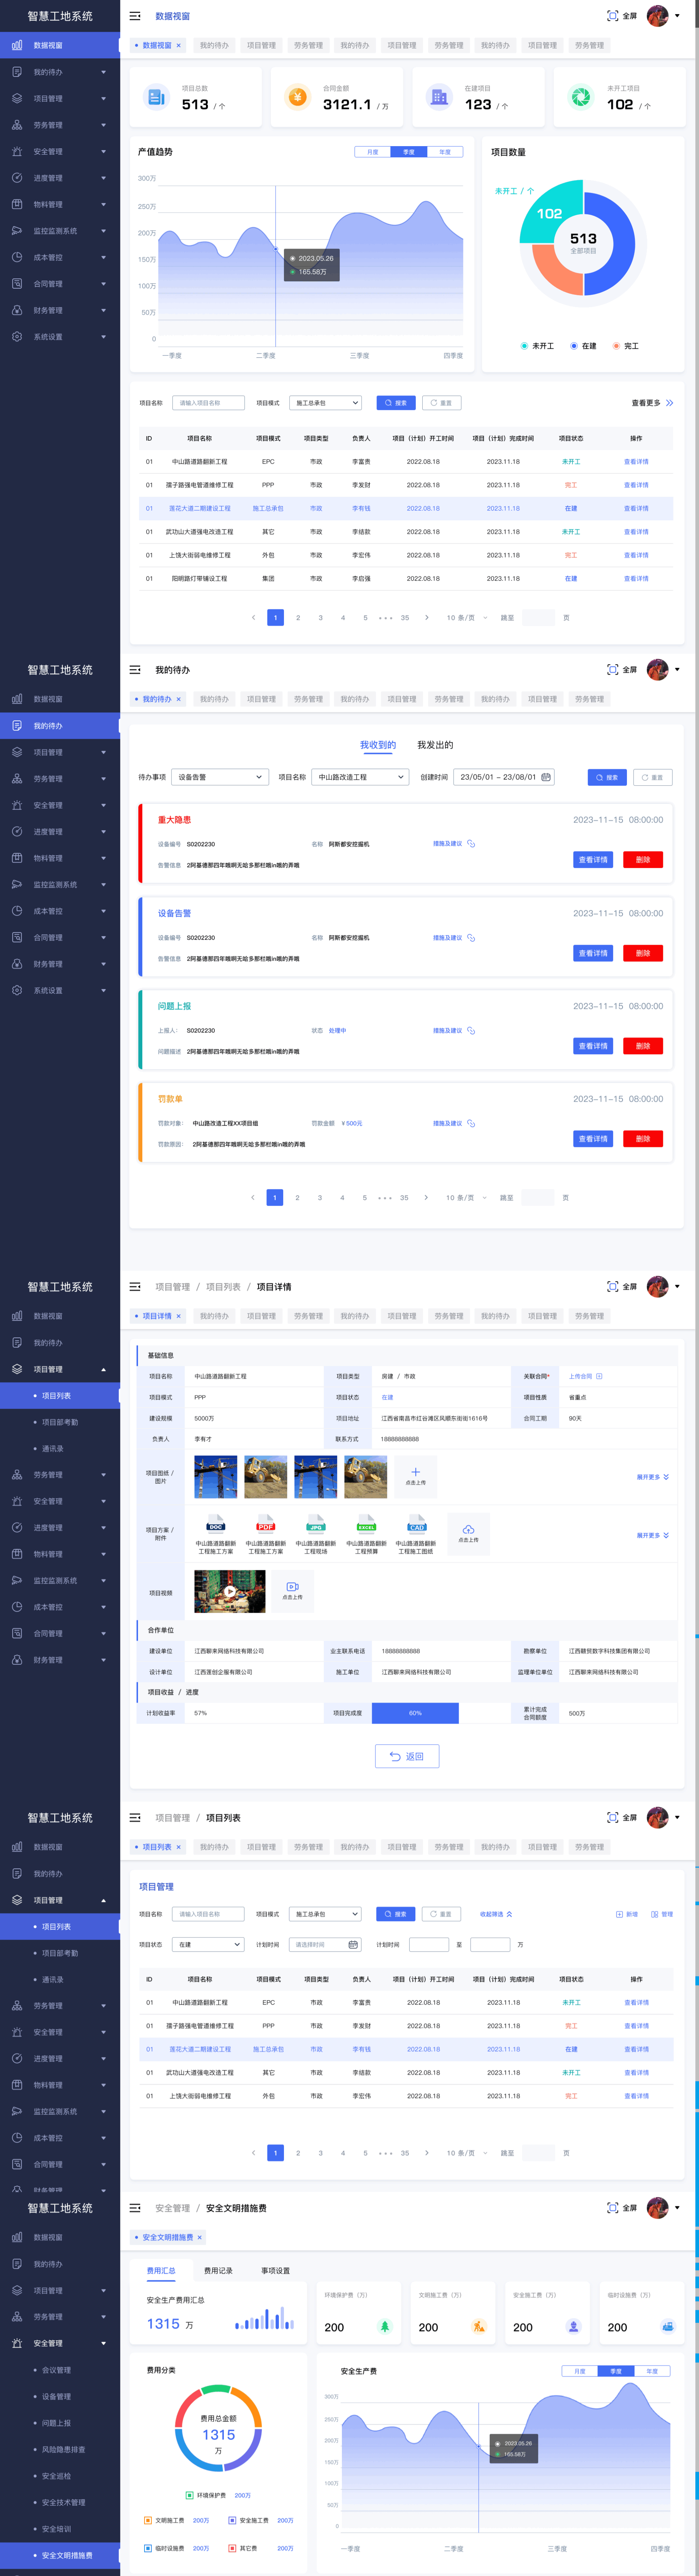Click the 上传合同 link
This screenshot has height=2576, width=699.
[580, 1376]
